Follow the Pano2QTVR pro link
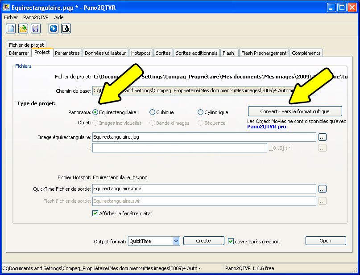360x275 pixels. 267,127
